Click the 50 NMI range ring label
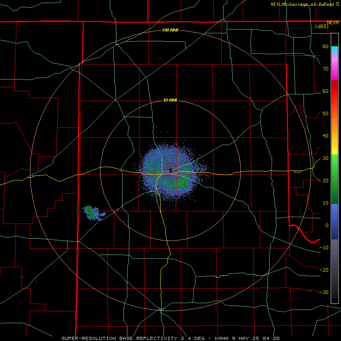The width and height of the screenshot is (341, 341). [170, 100]
